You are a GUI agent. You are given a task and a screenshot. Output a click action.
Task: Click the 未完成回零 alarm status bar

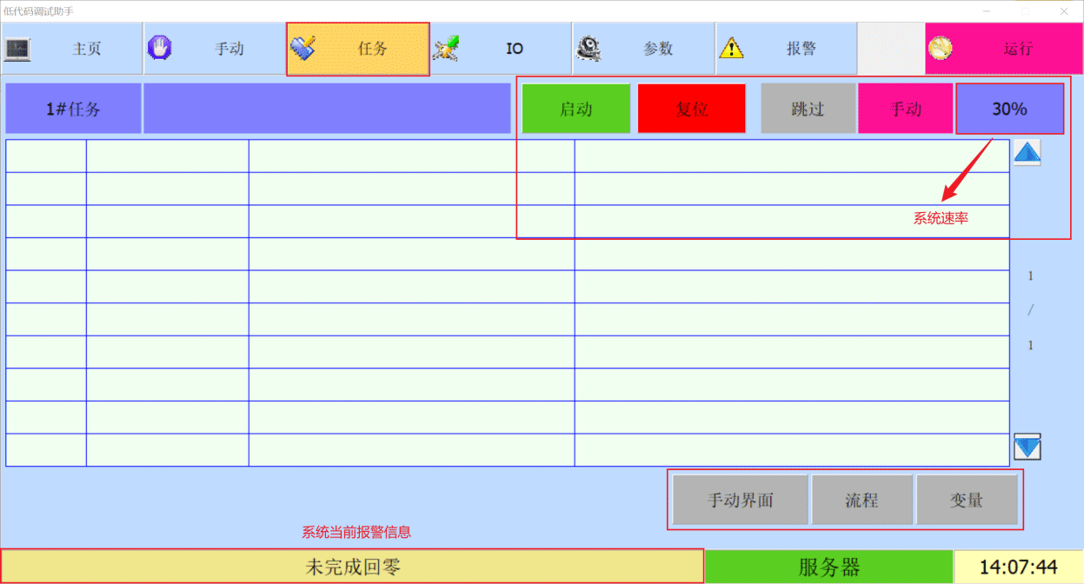point(352,567)
